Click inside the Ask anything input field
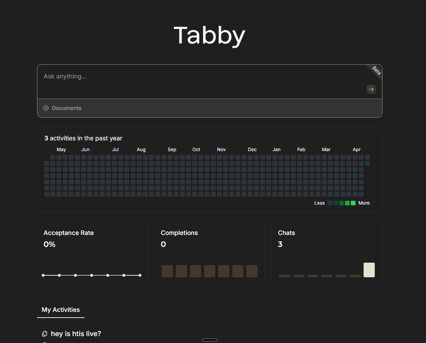 pos(154,77)
